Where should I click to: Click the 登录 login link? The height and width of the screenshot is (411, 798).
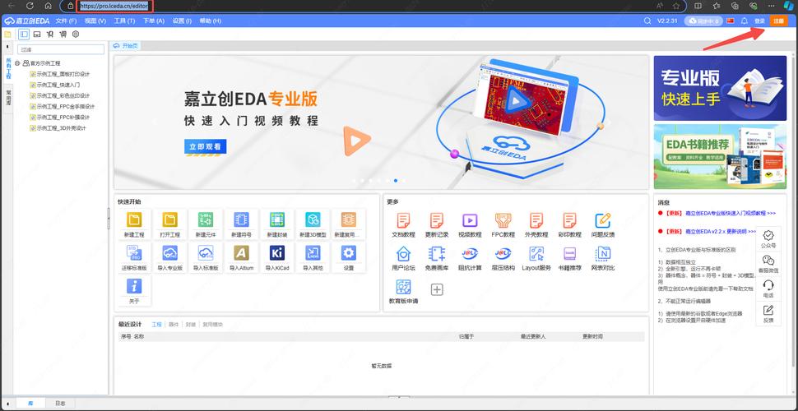[759, 21]
